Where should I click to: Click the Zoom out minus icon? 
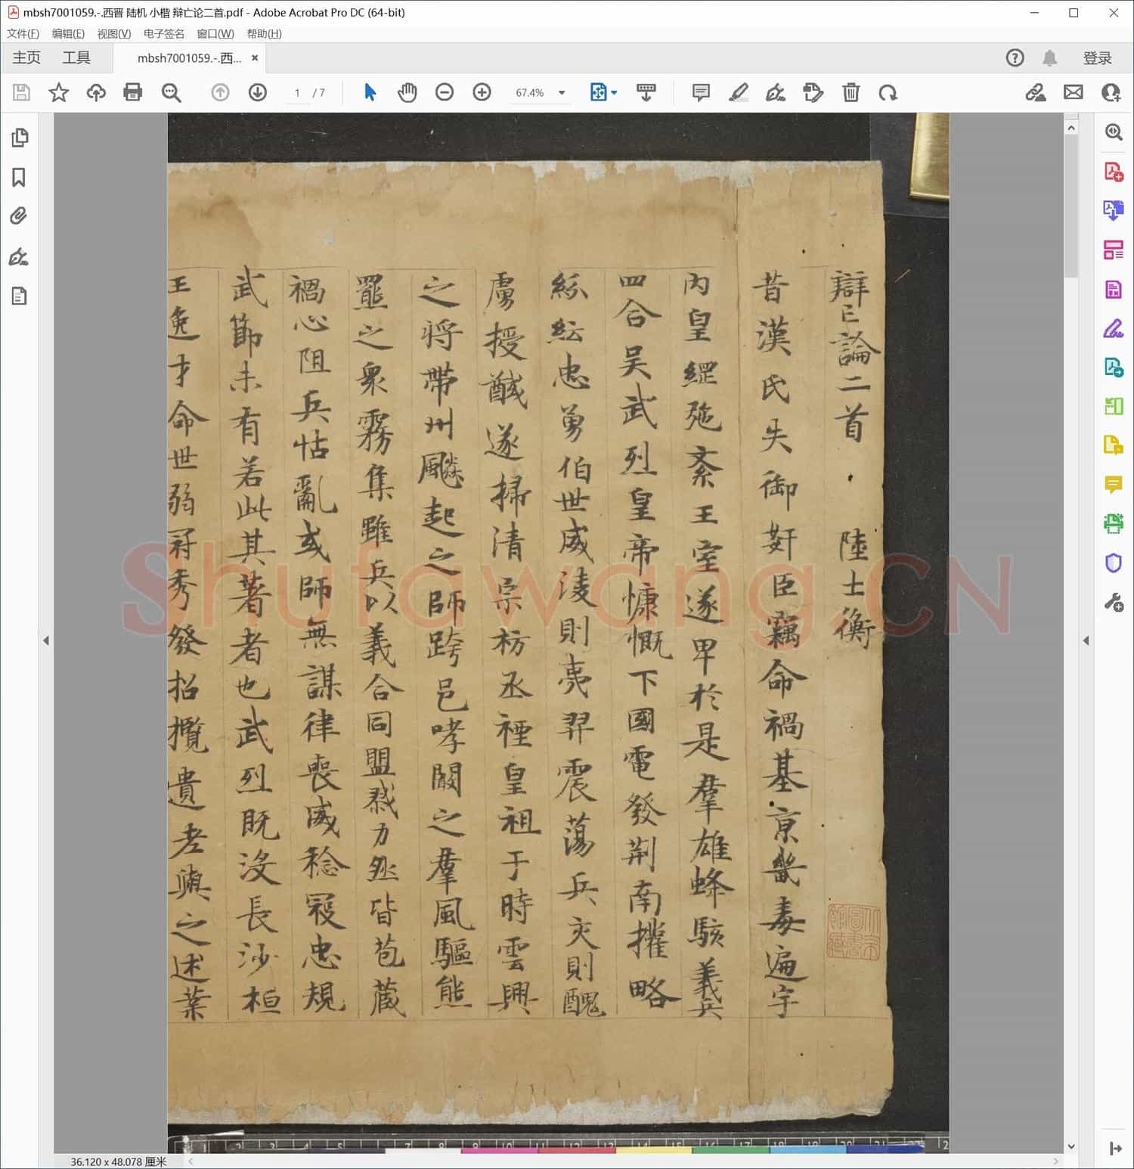click(445, 92)
